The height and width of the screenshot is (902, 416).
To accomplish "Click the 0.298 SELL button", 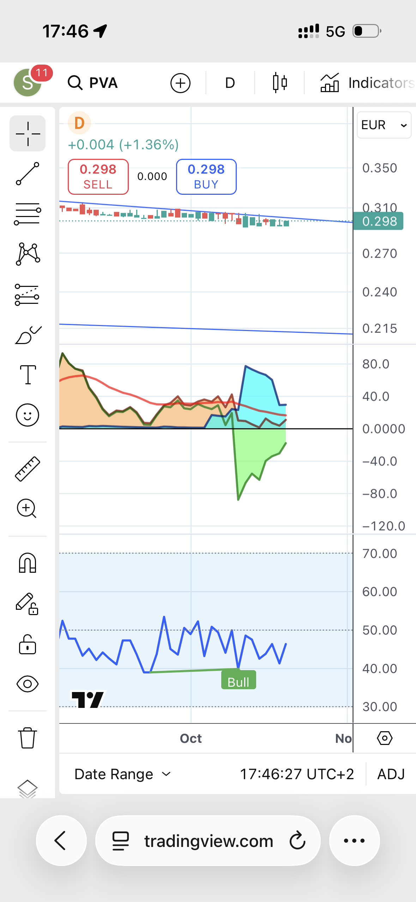I will (98, 176).
